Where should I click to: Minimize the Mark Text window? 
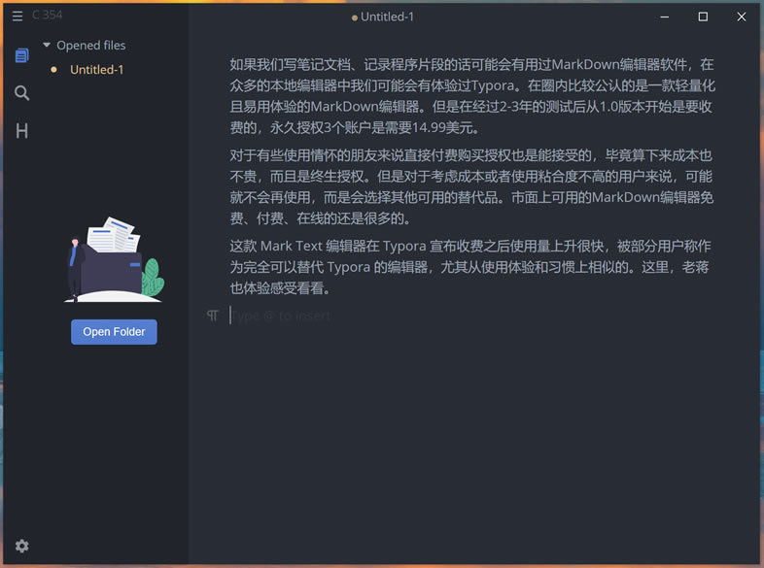[x=665, y=17]
